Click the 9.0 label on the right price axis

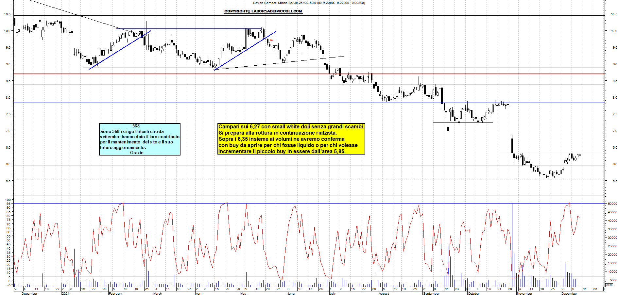[x=615, y=64]
